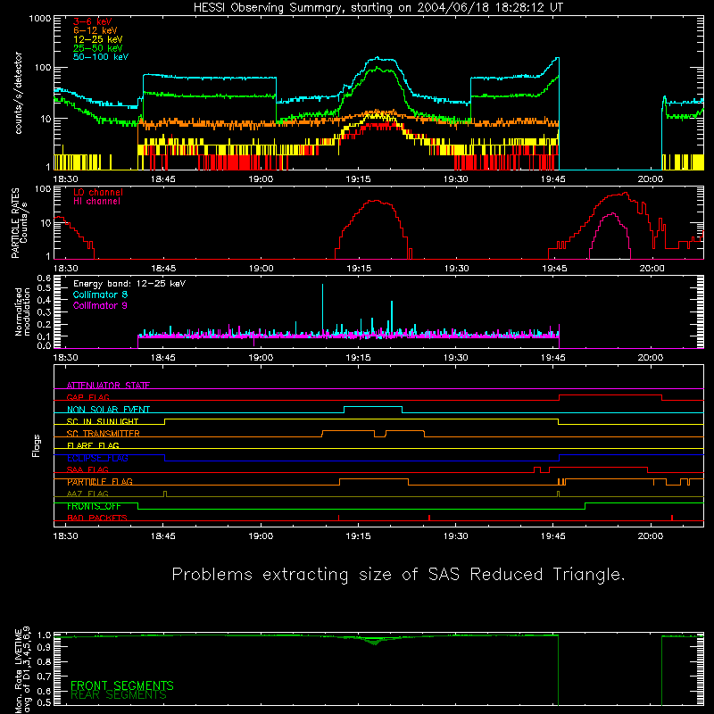Select the Collimator 9 legend entry

coord(100,305)
